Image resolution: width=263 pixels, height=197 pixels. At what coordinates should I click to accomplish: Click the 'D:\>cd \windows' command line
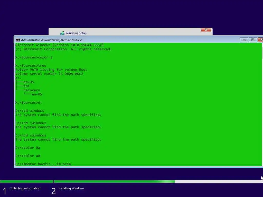pos(31,123)
